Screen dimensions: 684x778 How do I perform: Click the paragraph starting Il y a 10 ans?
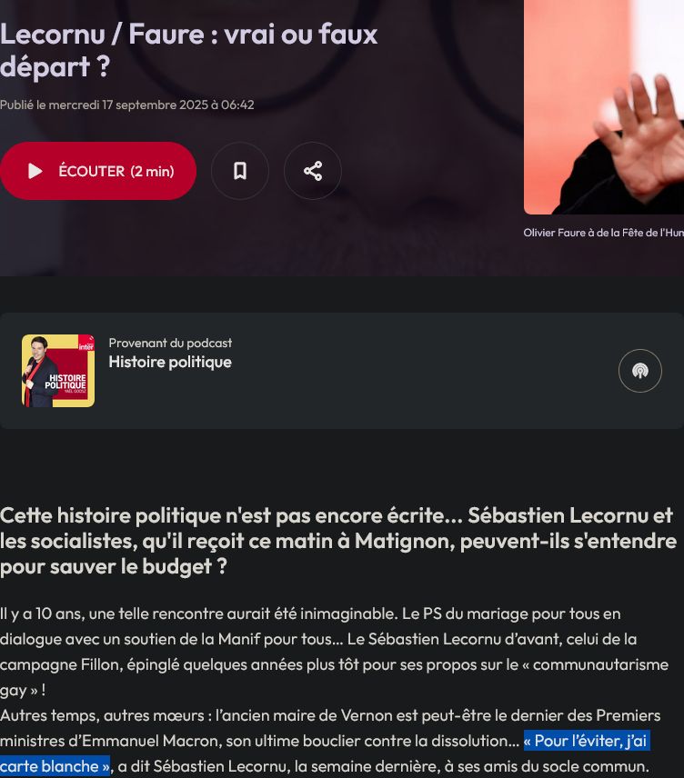click(335, 652)
